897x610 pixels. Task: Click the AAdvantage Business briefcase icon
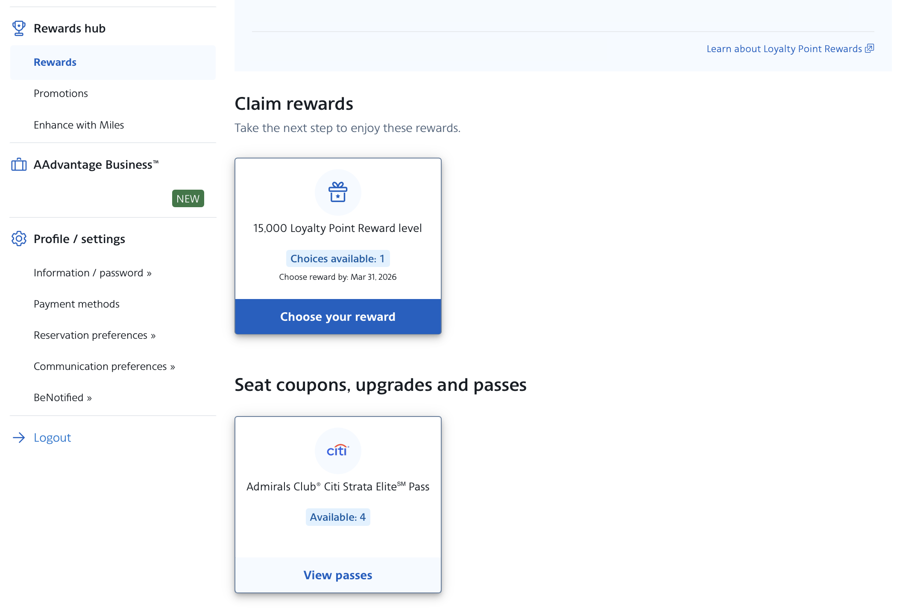click(x=19, y=164)
